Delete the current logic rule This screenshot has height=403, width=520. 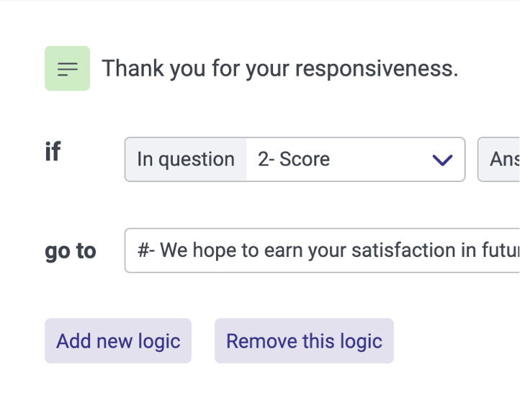[x=304, y=340]
